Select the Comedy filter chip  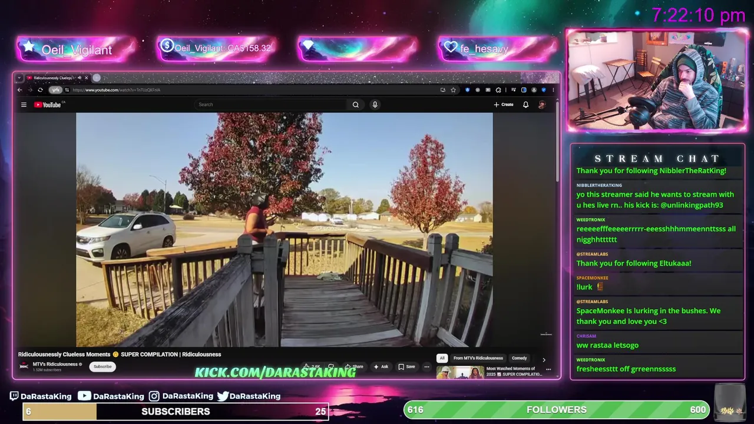pos(519,358)
